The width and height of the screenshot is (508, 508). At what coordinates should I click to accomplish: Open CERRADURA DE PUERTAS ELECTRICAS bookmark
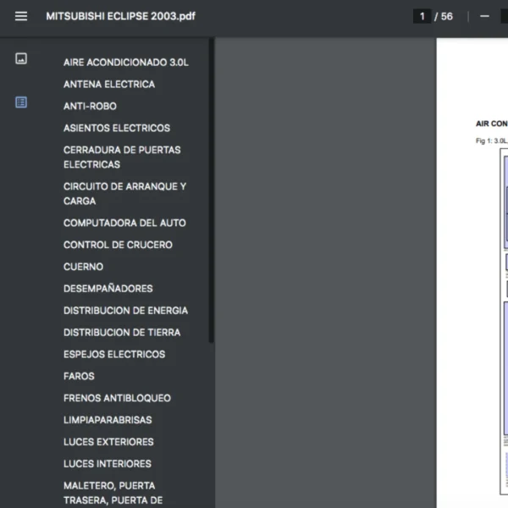coord(121,157)
